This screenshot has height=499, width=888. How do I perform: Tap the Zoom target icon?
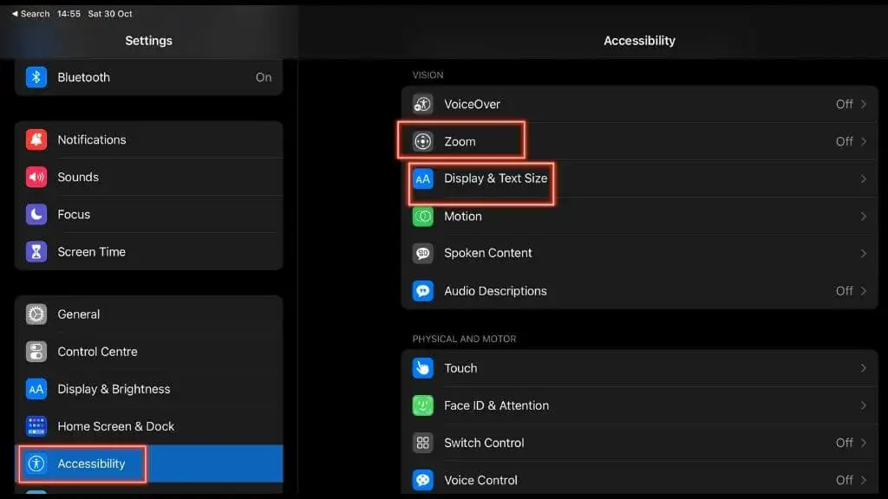click(422, 141)
